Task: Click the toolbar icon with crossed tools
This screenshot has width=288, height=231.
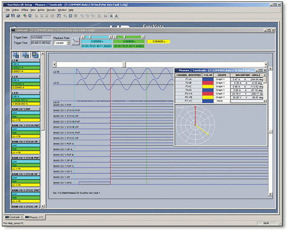Action: pyautogui.click(x=111, y=16)
